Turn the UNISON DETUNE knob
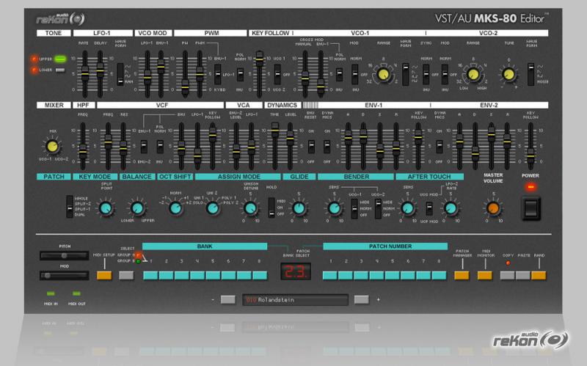 point(250,208)
